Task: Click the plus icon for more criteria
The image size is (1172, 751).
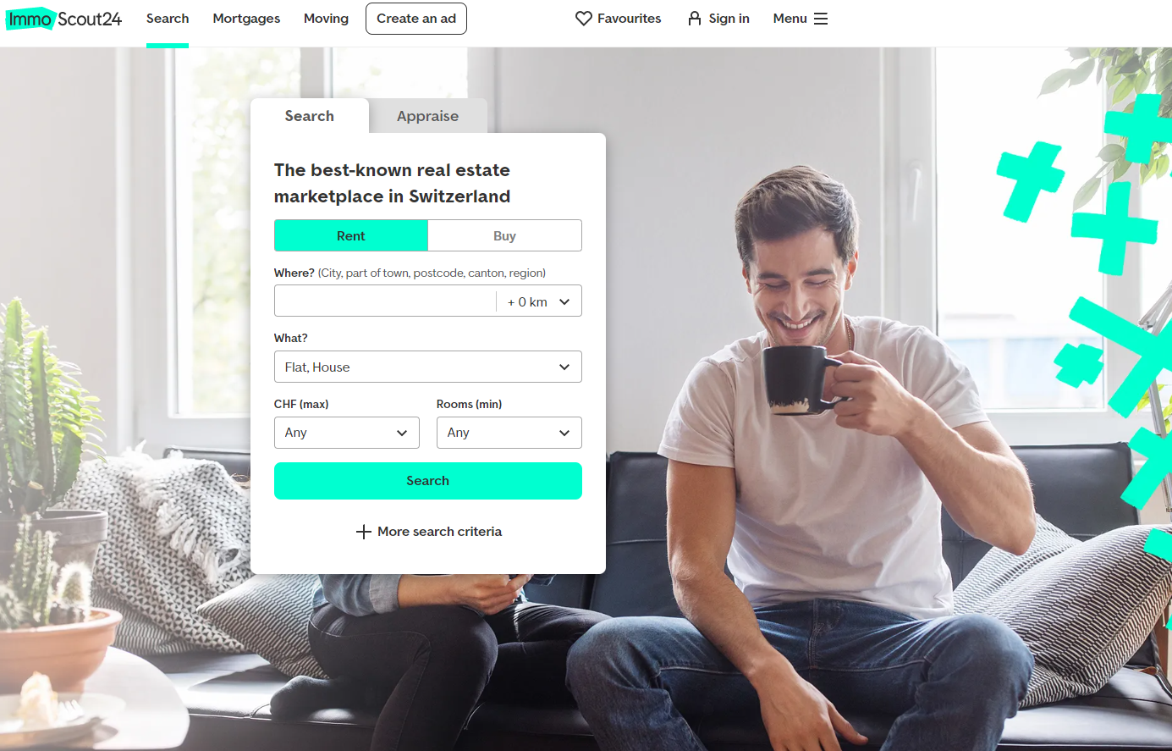Action: click(x=364, y=532)
